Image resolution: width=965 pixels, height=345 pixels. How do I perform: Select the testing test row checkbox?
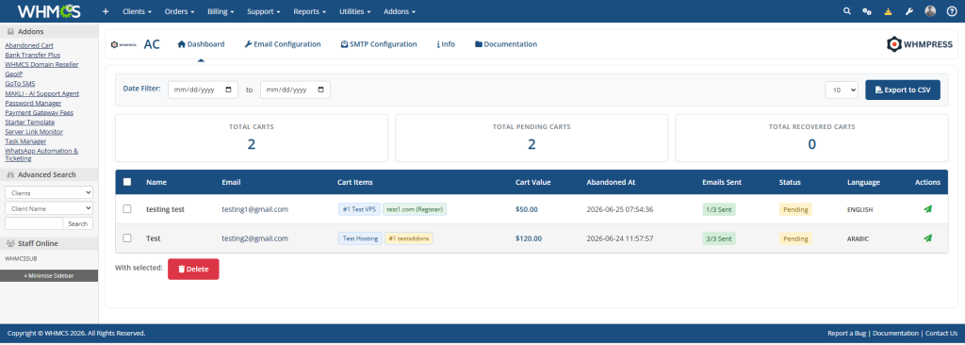(x=127, y=209)
